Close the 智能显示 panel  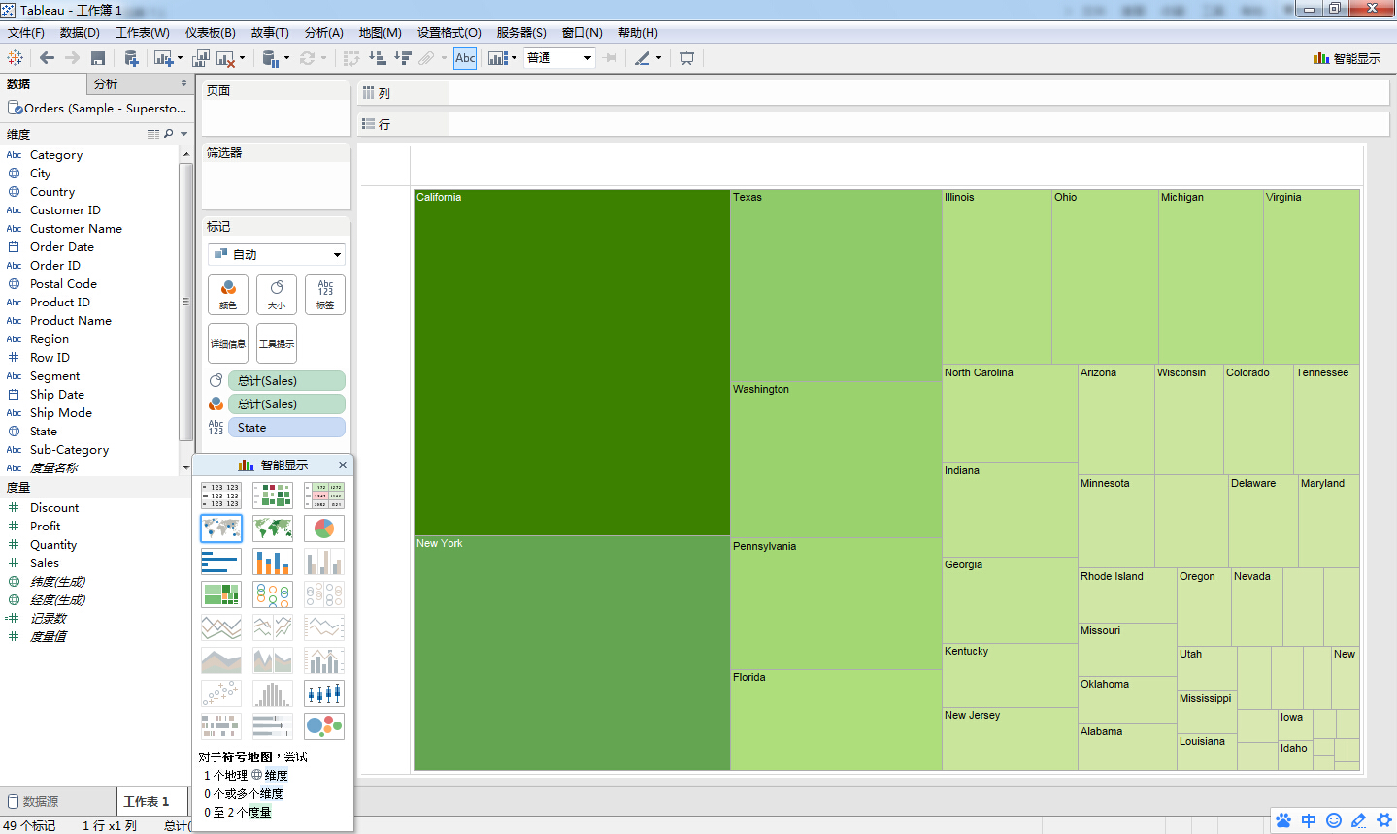pyautogui.click(x=343, y=465)
